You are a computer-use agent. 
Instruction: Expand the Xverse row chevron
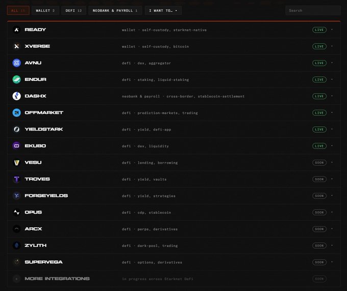[x=332, y=46]
